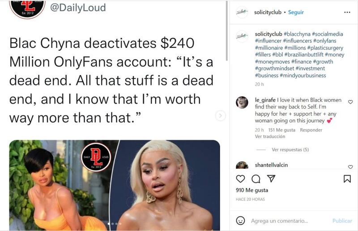Open the three-dot more options menu
The image size is (358, 231).
347,12
